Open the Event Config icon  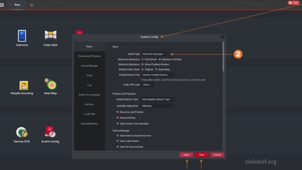[x=50, y=132]
